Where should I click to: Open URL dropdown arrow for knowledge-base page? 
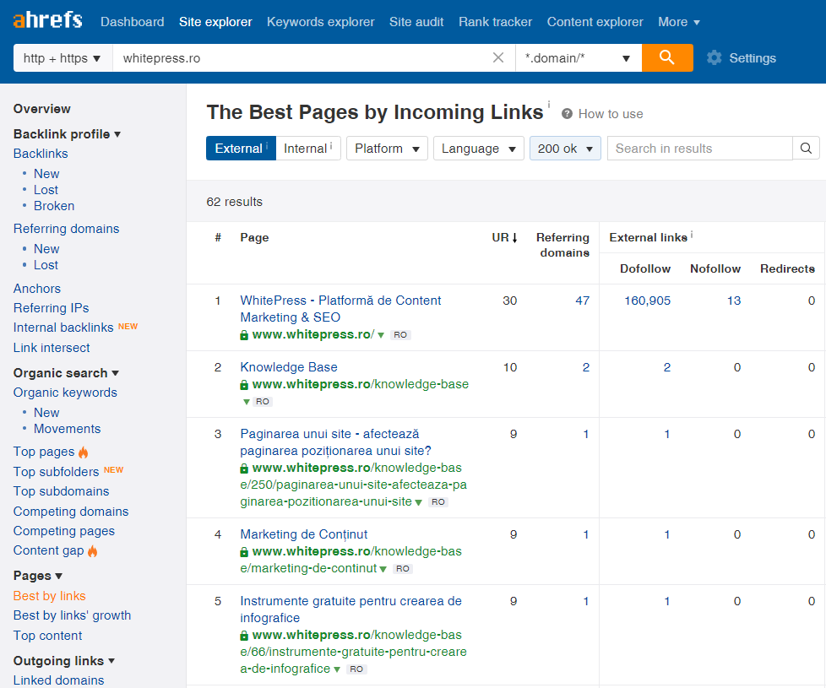[246, 402]
